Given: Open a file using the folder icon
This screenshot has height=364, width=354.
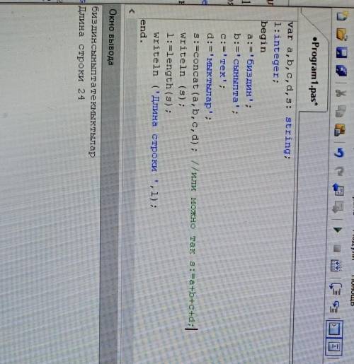Looking at the screenshot, I should tap(342, 35).
